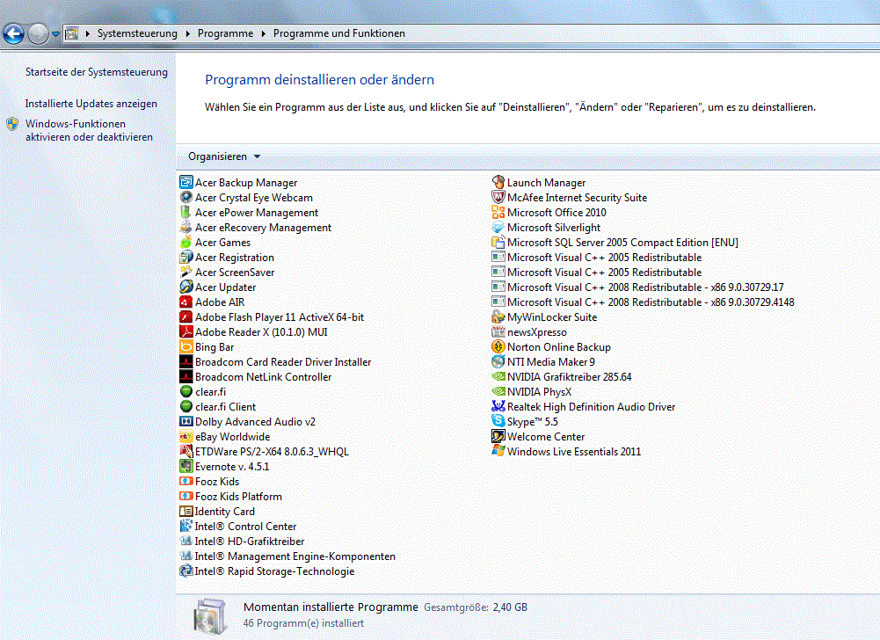Select Intel HD-Grafiktreiber entry
Image resolution: width=880 pixels, height=640 pixels.
click(x=242, y=542)
